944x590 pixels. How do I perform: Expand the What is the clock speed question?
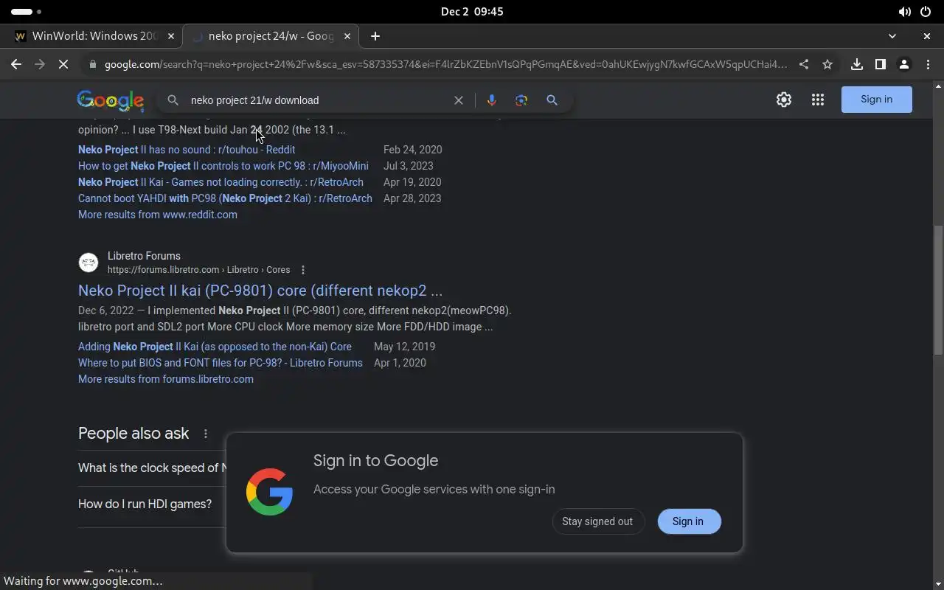(x=151, y=468)
